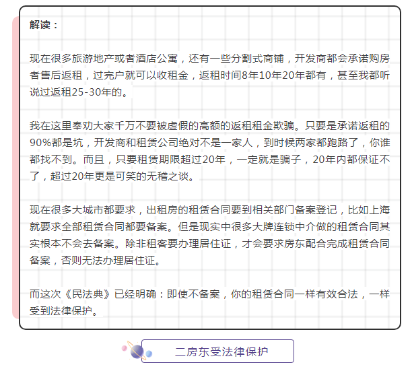
Task: Click the line starting "实根本不会去备案"
Action: [x=209, y=244]
